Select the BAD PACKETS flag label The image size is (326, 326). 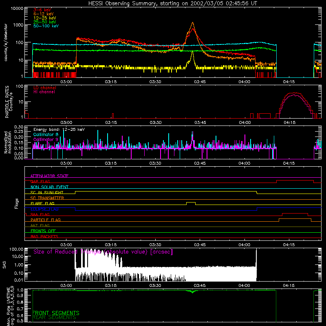tap(44, 236)
